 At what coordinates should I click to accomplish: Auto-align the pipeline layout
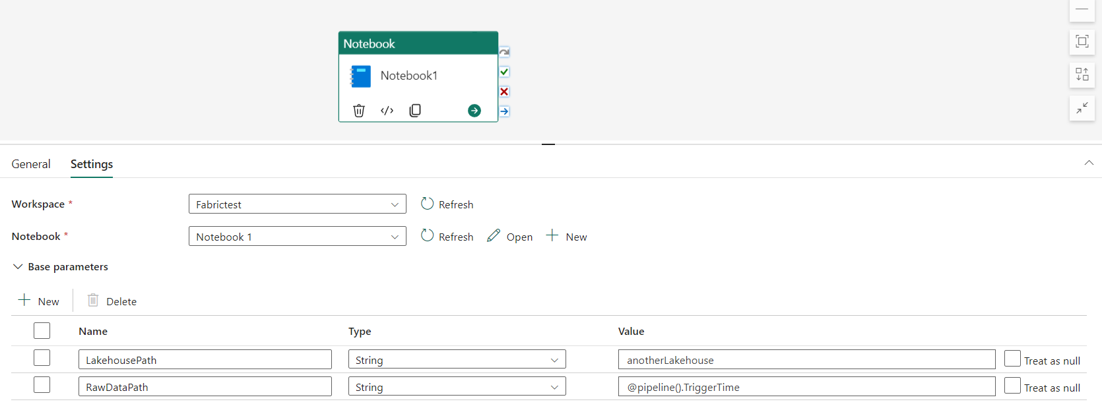point(1082,74)
